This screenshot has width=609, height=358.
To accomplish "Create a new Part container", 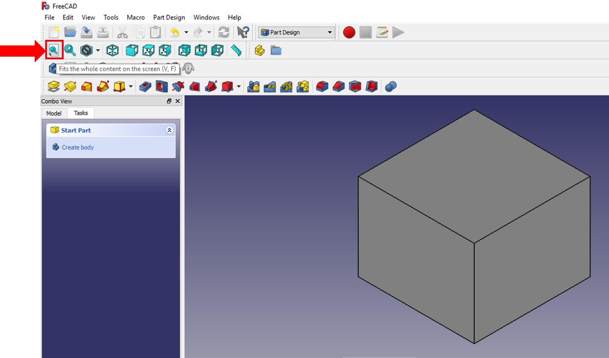I will click(260, 51).
